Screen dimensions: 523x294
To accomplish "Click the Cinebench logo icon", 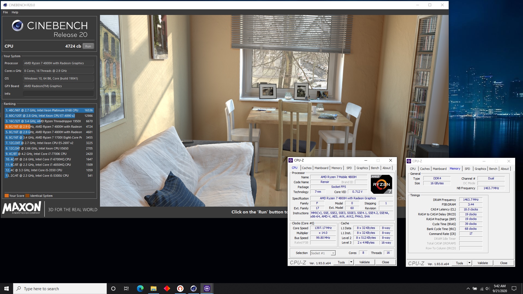I will [x=17, y=26].
